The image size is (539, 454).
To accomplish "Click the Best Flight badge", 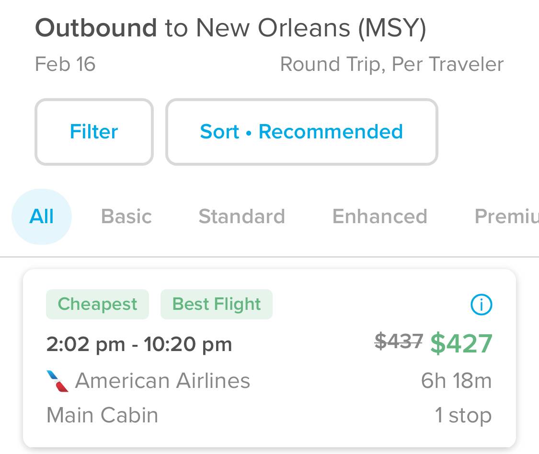I will [x=216, y=304].
